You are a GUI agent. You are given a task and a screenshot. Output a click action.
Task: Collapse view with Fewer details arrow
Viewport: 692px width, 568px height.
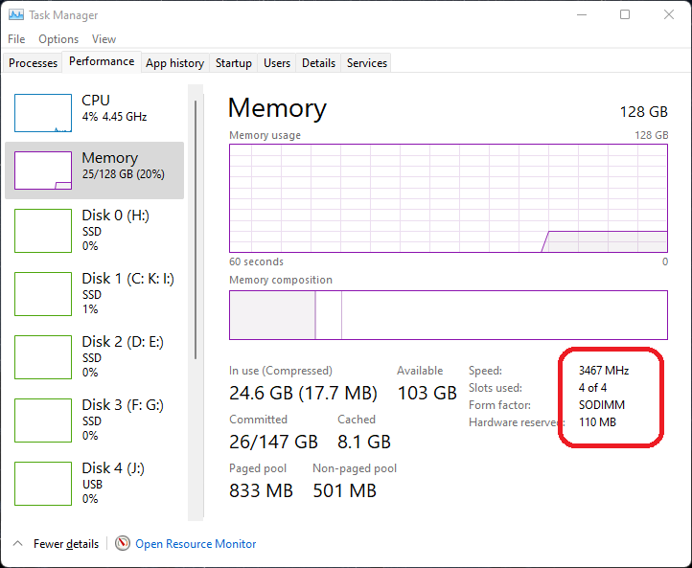click(x=16, y=544)
